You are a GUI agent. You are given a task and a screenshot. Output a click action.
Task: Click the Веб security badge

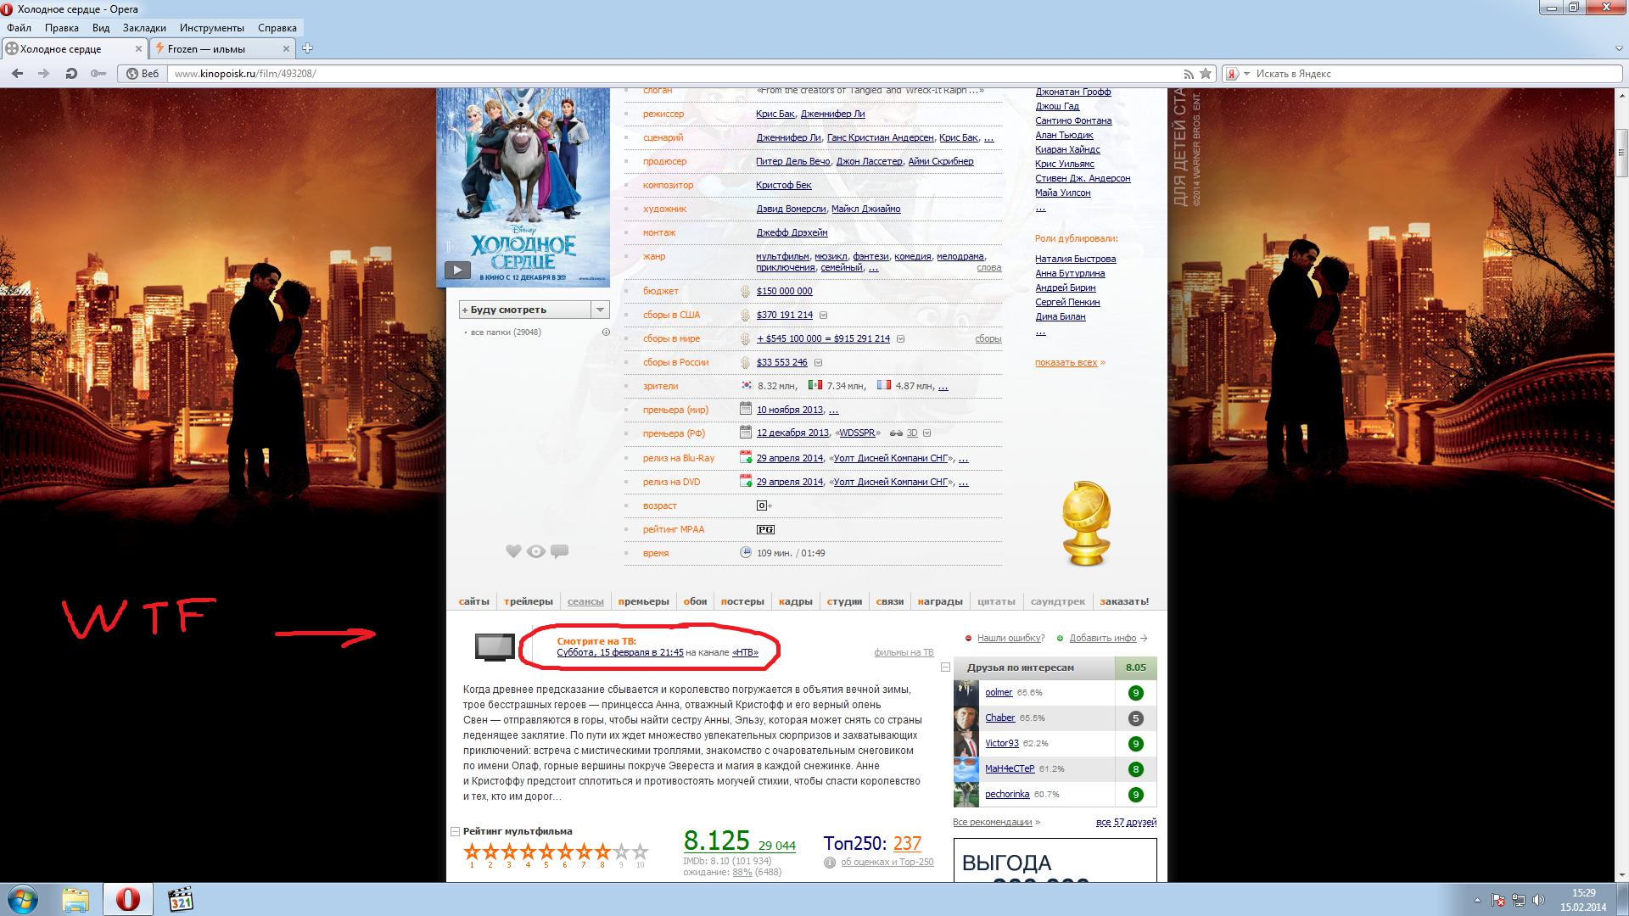pos(143,74)
